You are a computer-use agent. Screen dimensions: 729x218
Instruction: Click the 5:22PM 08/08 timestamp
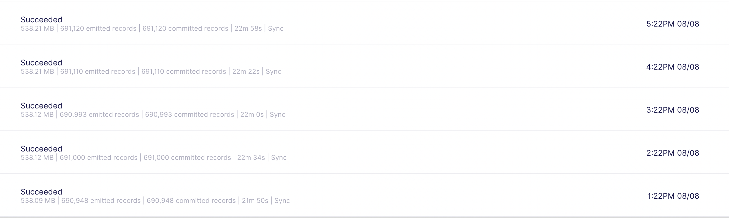[673, 24]
